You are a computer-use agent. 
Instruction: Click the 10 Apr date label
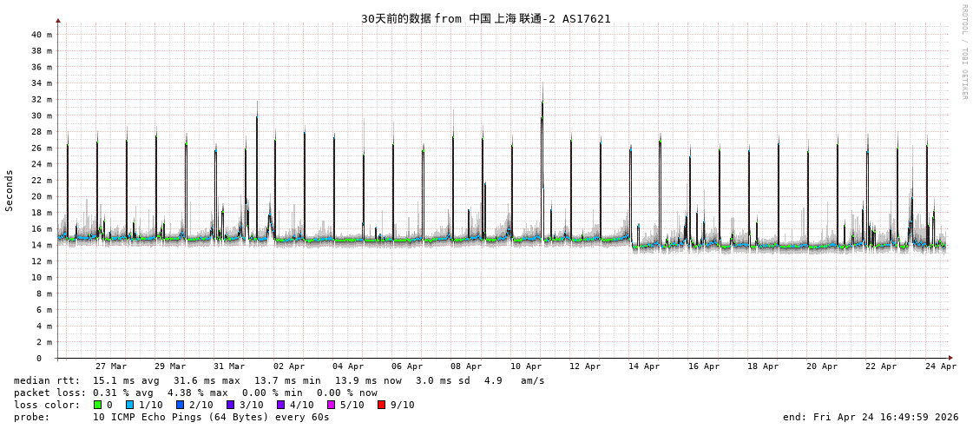pyautogui.click(x=526, y=366)
